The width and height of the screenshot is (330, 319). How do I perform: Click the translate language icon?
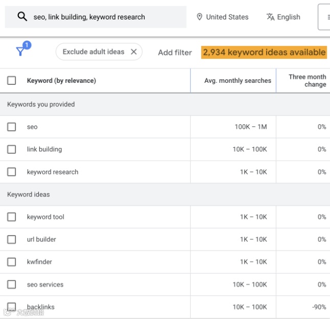271,17
